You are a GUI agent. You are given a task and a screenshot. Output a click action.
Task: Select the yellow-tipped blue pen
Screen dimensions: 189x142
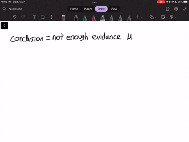[111, 18]
